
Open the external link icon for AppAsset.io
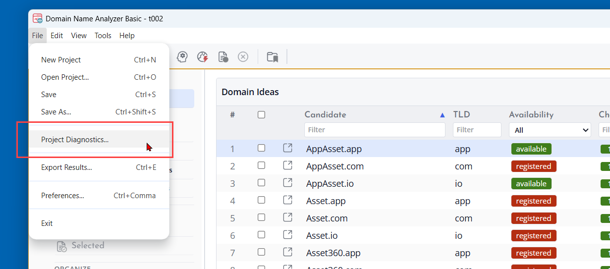287,183
